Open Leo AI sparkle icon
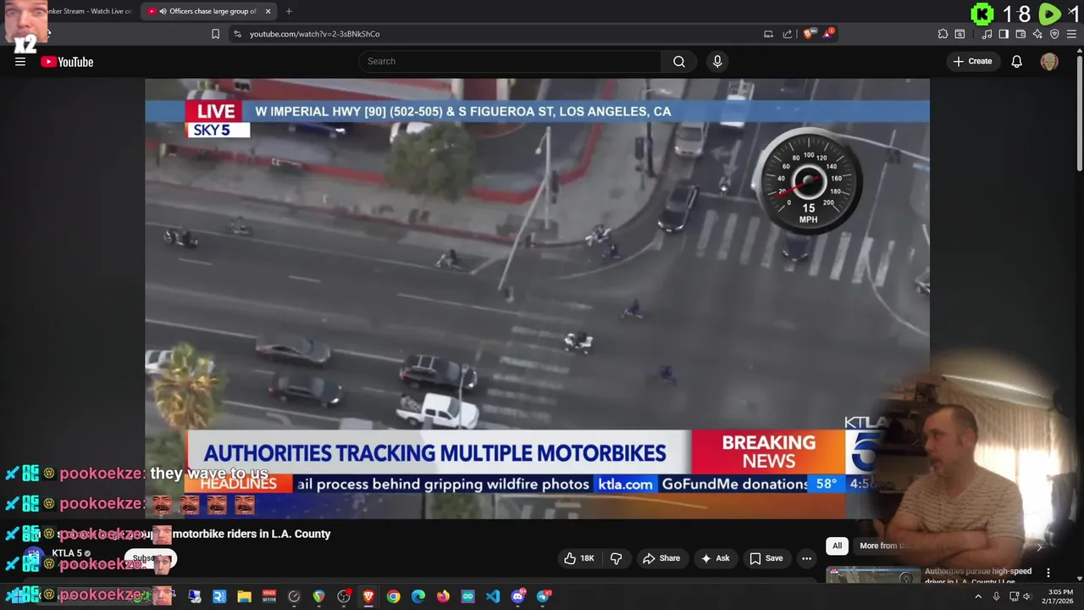Screen dimensions: 1084x610 (1037, 34)
